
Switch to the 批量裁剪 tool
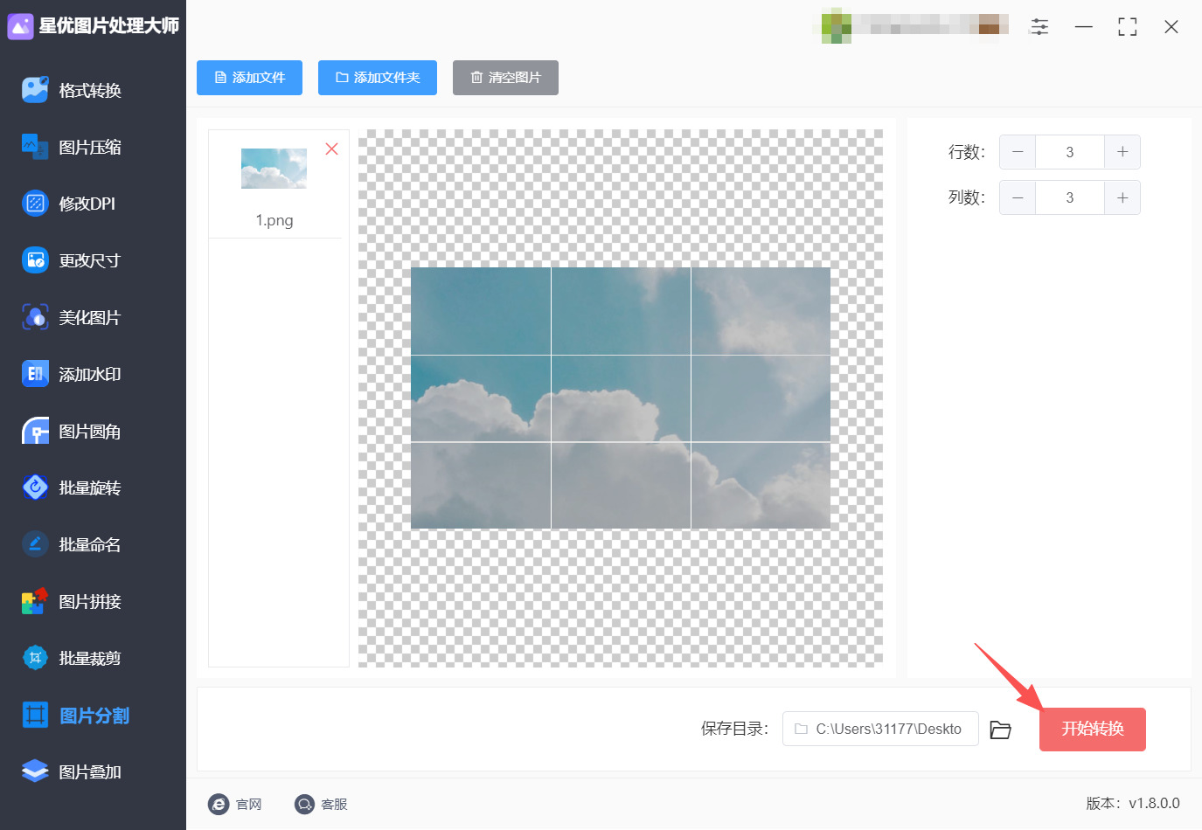[71, 658]
